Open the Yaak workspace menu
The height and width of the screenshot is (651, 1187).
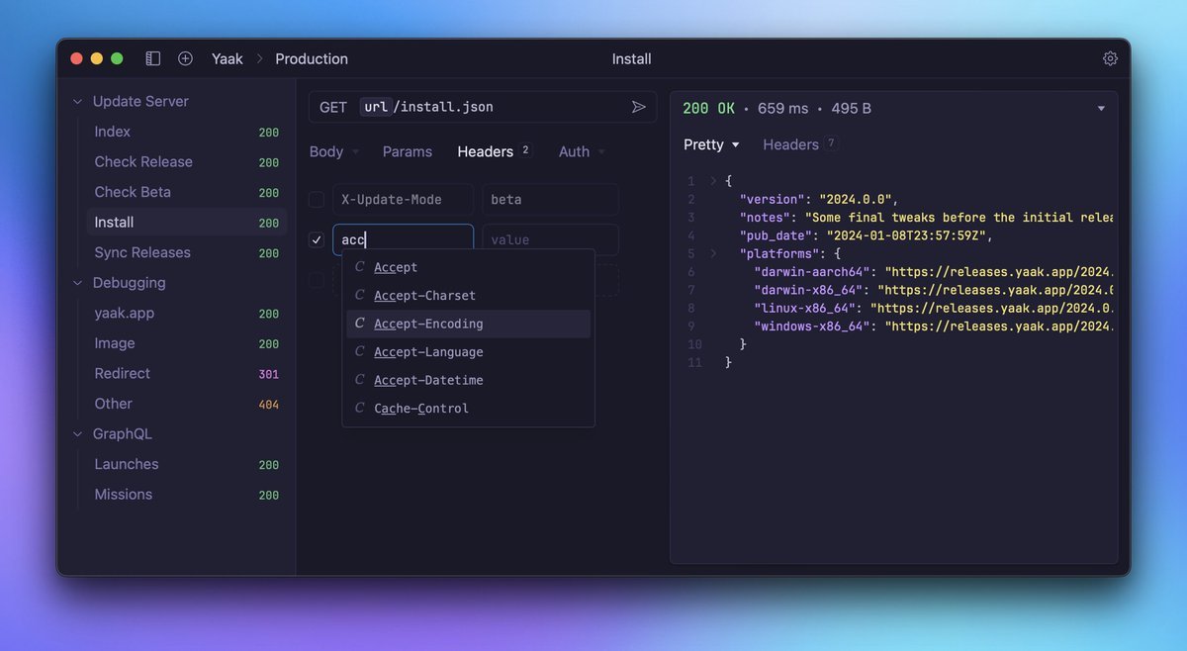click(x=227, y=58)
